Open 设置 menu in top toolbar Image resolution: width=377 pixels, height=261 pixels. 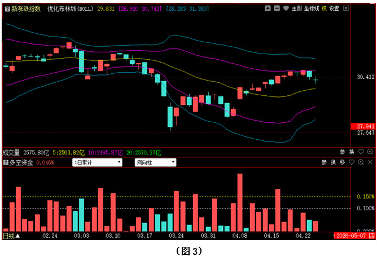(335, 9)
